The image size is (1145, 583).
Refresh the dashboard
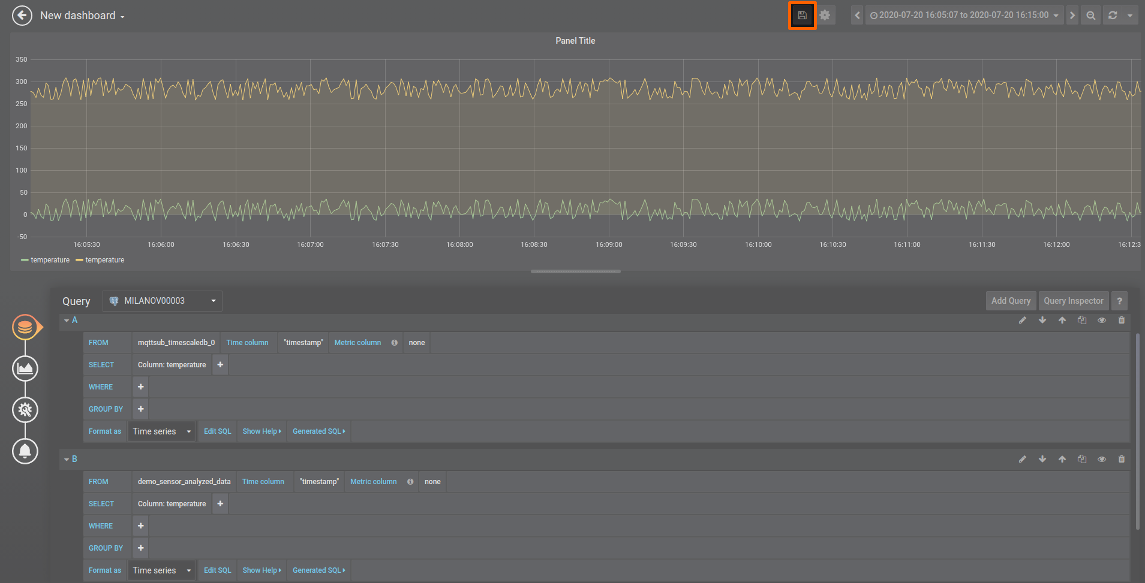(x=1113, y=16)
